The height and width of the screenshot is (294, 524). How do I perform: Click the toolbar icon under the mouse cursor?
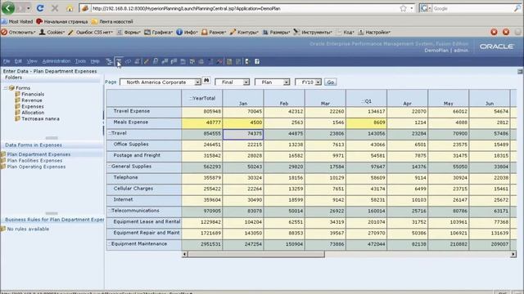(119, 61)
